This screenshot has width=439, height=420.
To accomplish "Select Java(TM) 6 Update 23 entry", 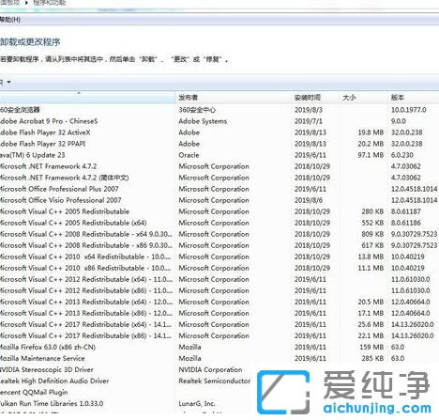I will point(33,155).
